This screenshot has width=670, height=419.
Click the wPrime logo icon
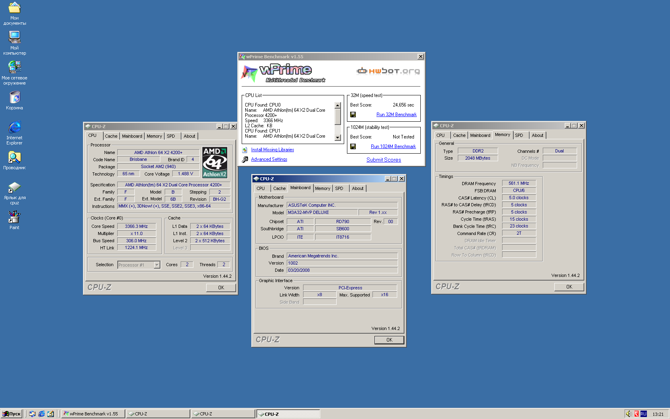coord(250,73)
